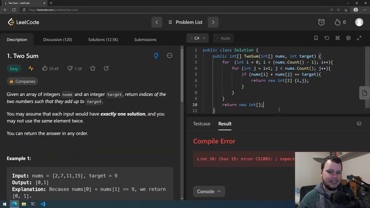Switch to the Testcase tab
The width and height of the screenshot is (370, 208).
click(202, 124)
